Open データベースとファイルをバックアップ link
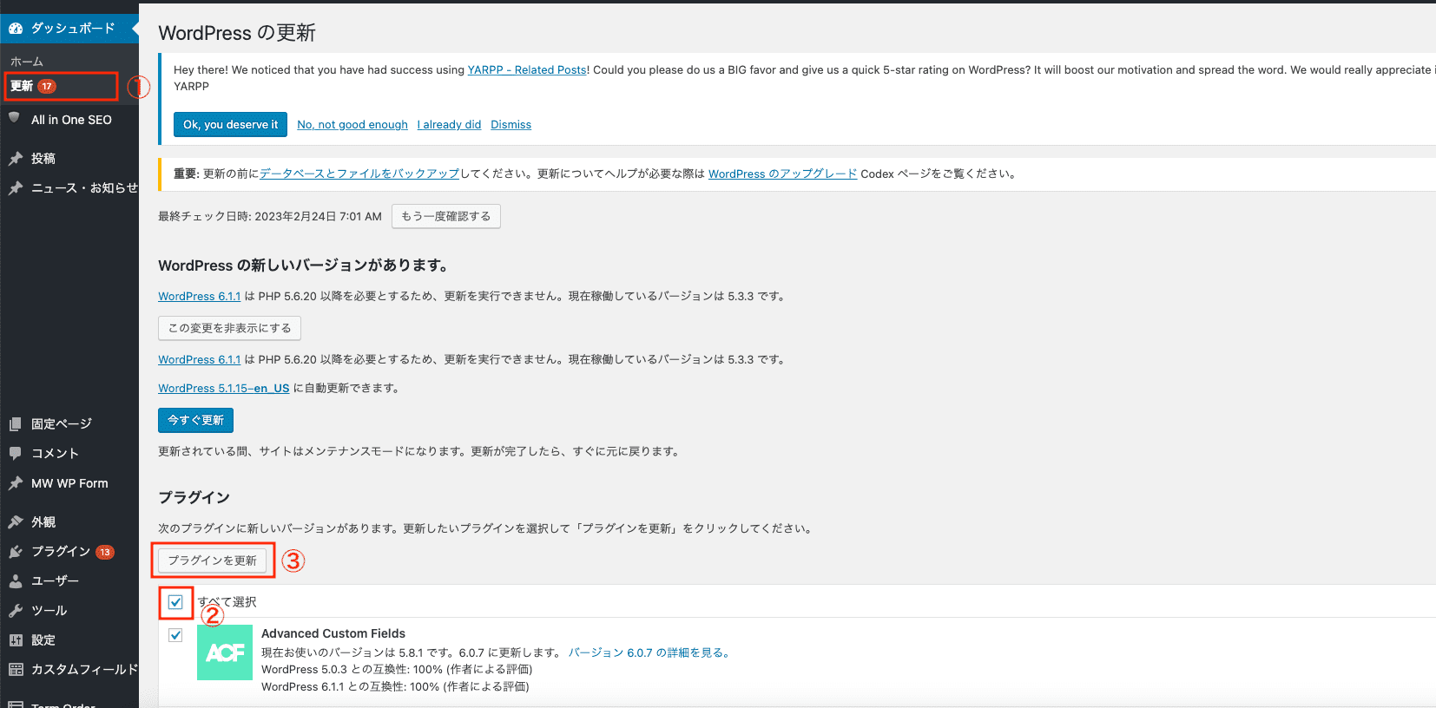The width and height of the screenshot is (1436, 708). tap(359, 174)
